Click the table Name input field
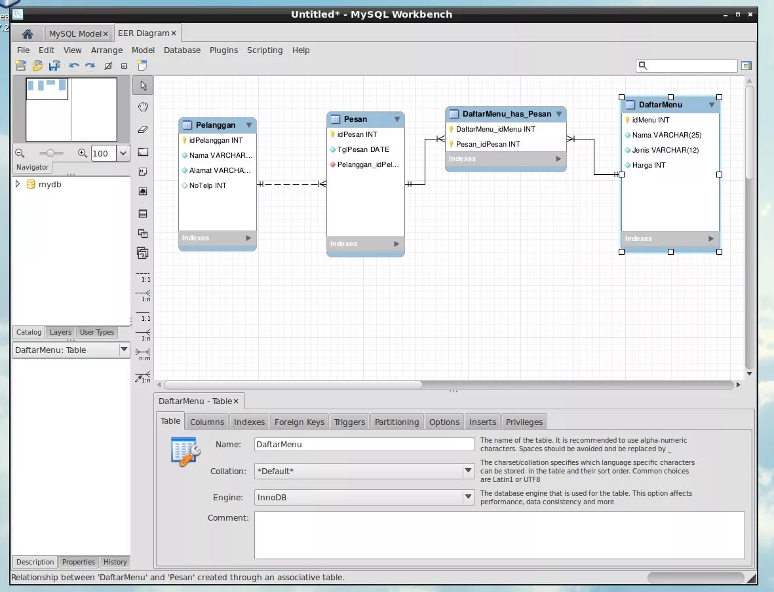 click(x=364, y=445)
